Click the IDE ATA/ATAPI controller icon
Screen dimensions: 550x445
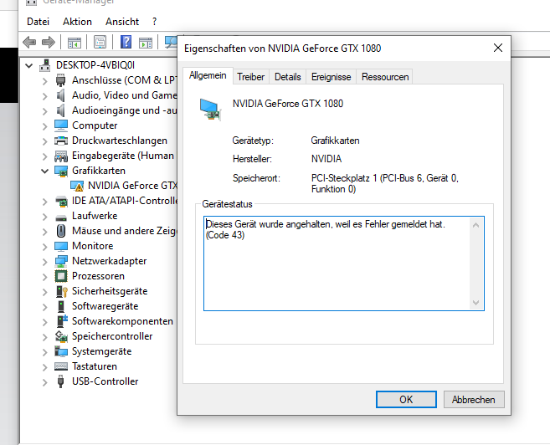tap(61, 201)
